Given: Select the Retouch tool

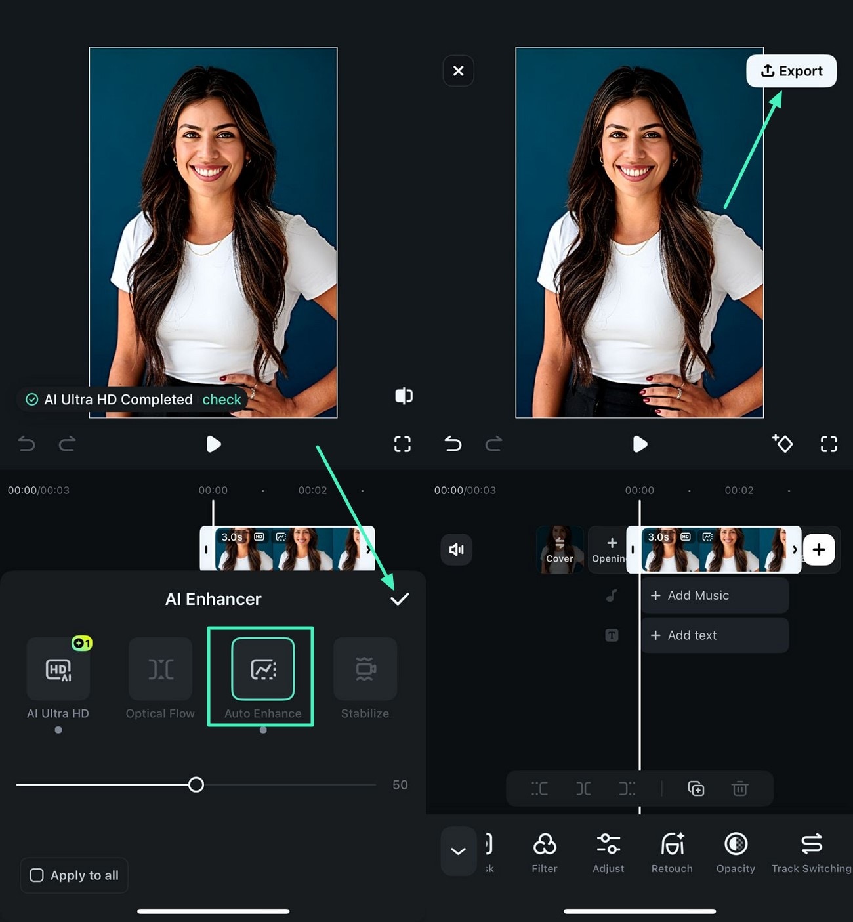Looking at the screenshot, I should click(x=671, y=851).
